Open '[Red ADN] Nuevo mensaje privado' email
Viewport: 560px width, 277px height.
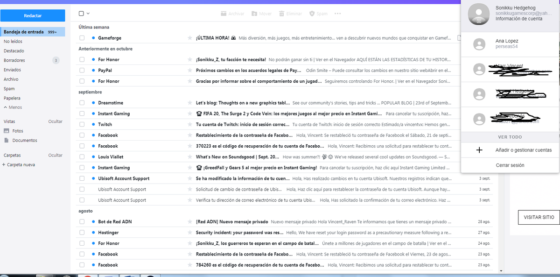click(284, 222)
